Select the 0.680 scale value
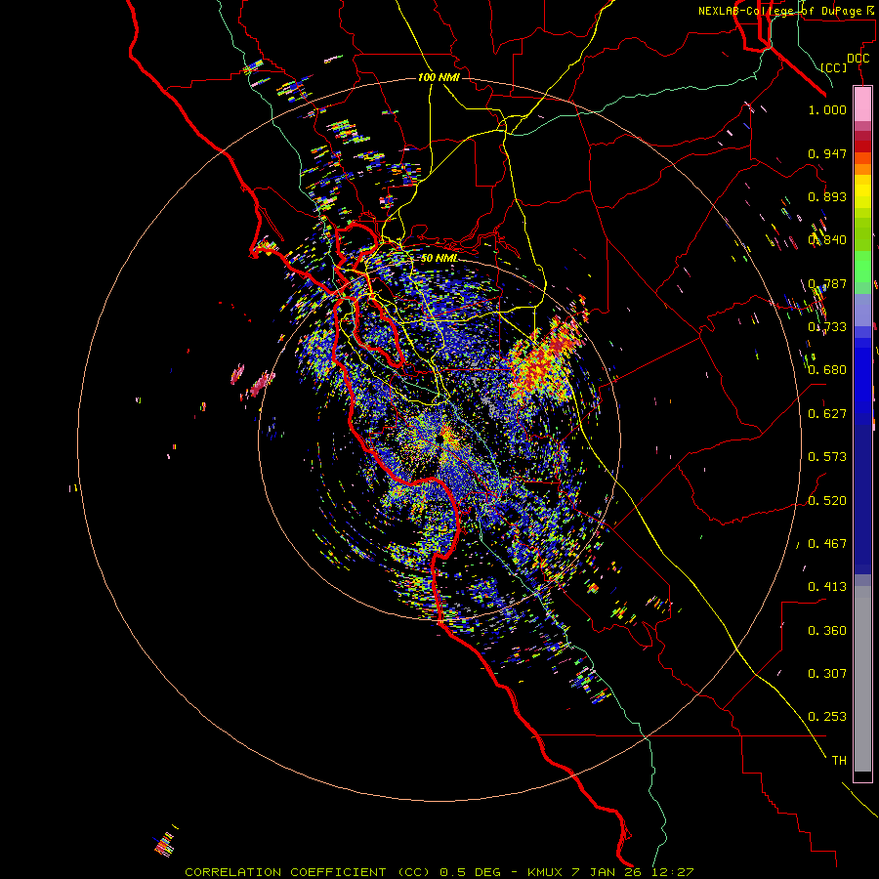The width and height of the screenshot is (879, 879). pyautogui.click(x=827, y=370)
